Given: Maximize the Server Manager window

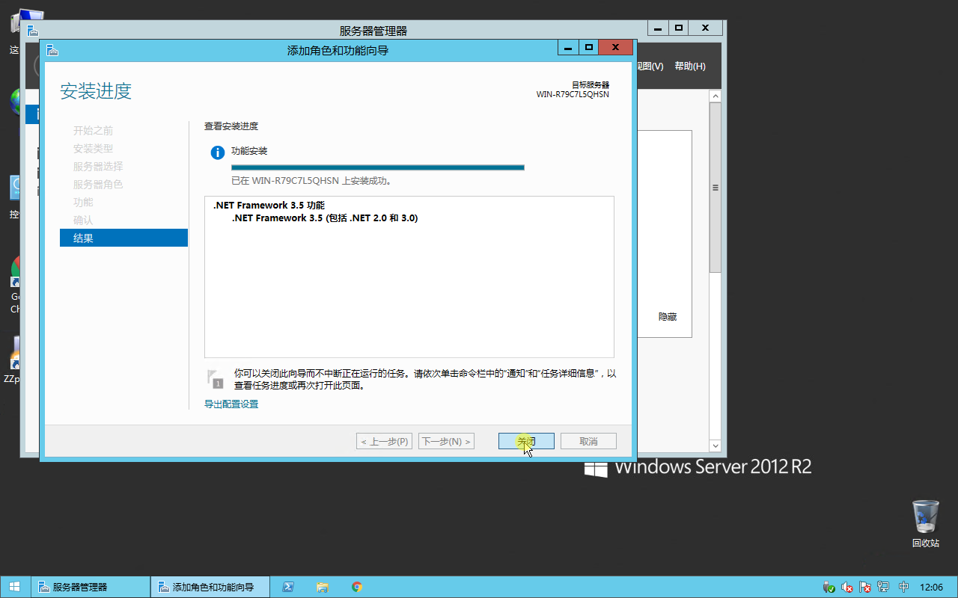Looking at the screenshot, I should 679,28.
